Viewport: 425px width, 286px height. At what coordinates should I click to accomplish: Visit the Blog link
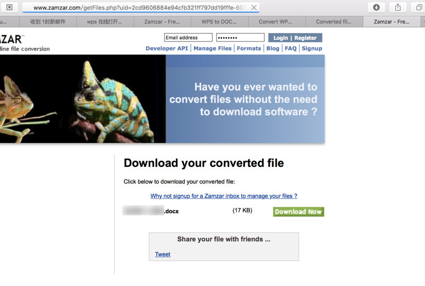click(x=273, y=48)
